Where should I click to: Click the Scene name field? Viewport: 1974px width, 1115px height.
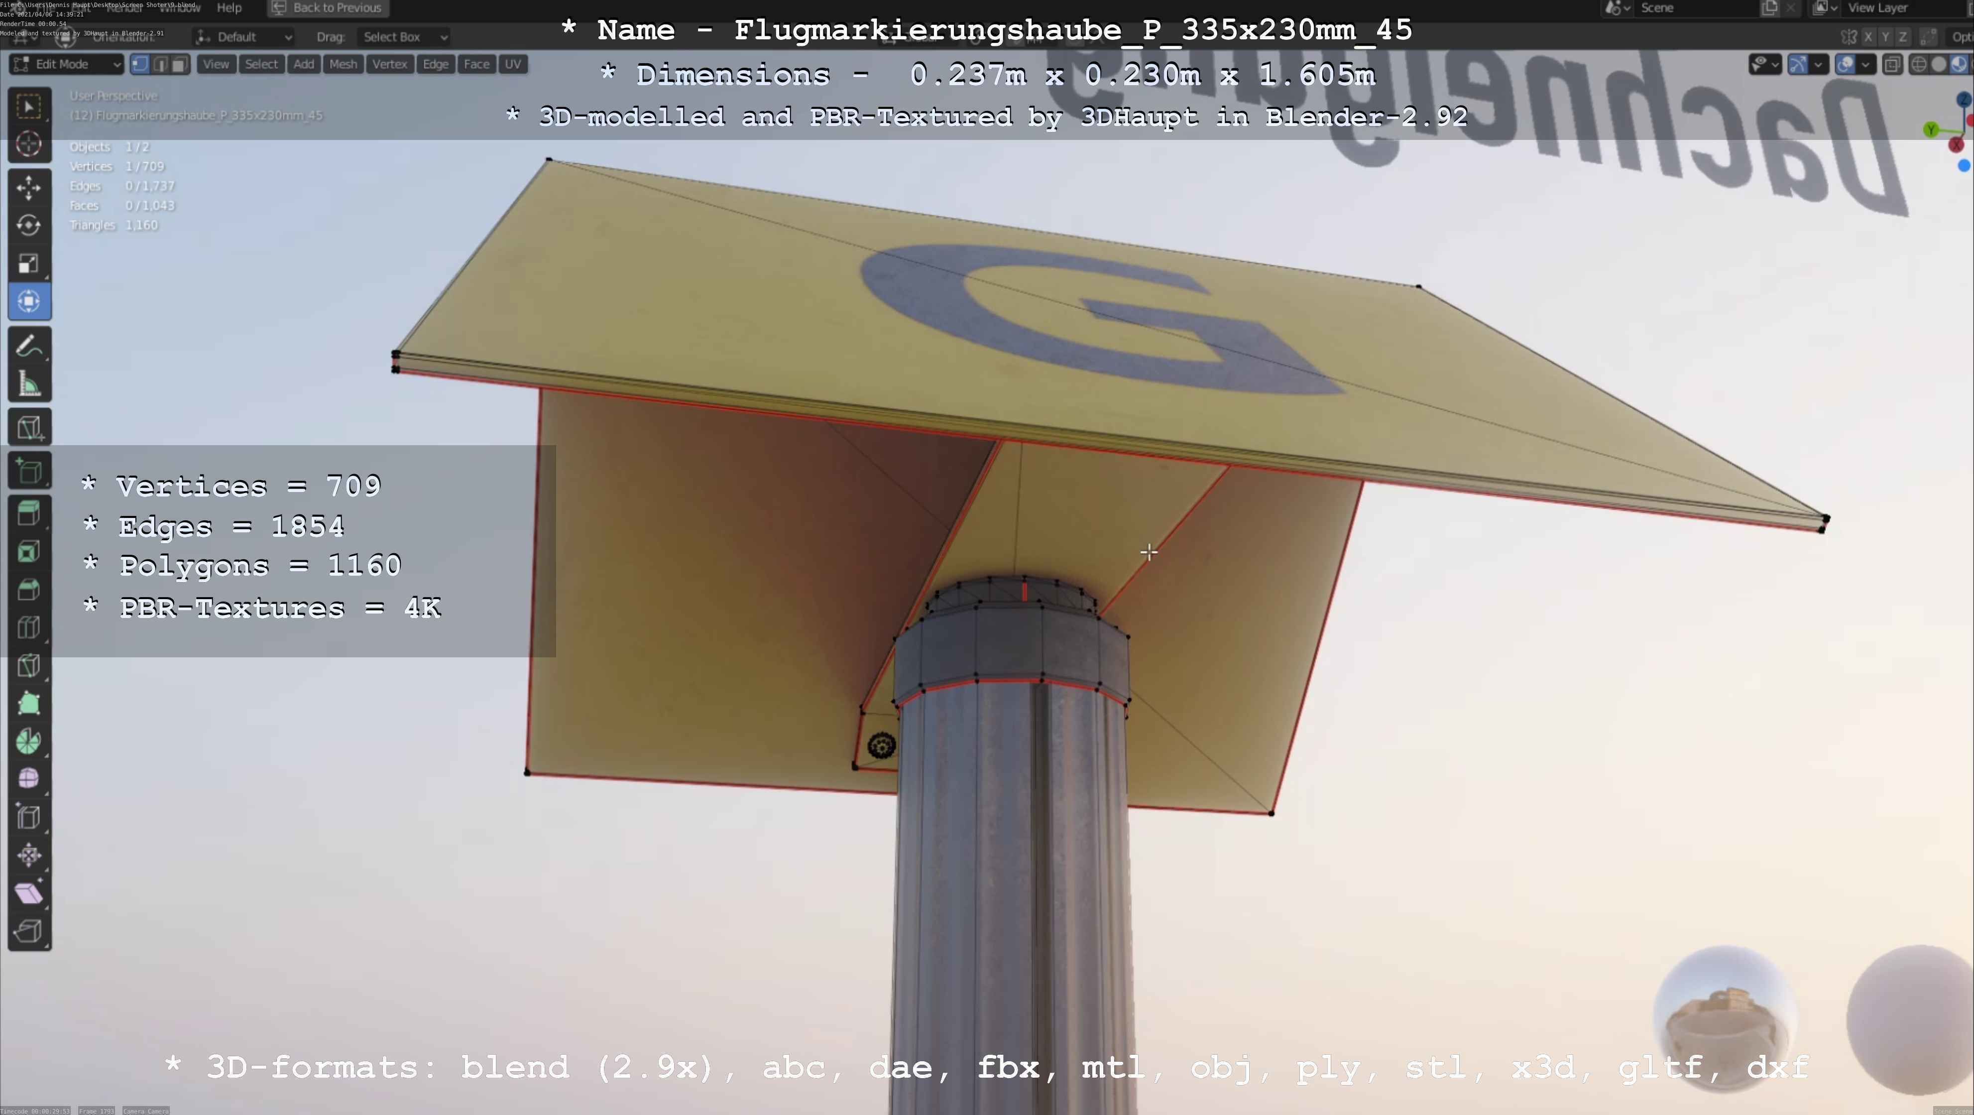pyautogui.click(x=1694, y=7)
